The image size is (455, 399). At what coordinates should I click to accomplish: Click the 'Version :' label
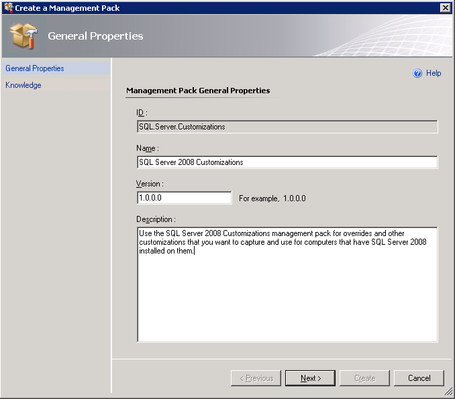pyautogui.click(x=150, y=184)
